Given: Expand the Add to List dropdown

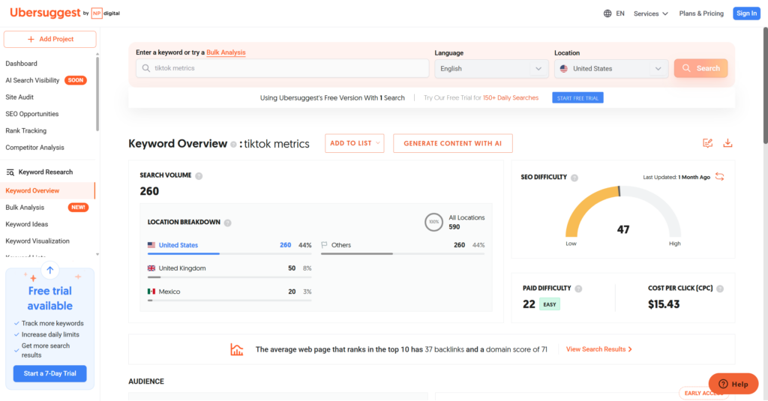Looking at the screenshot, I should [x=354, y=143].
